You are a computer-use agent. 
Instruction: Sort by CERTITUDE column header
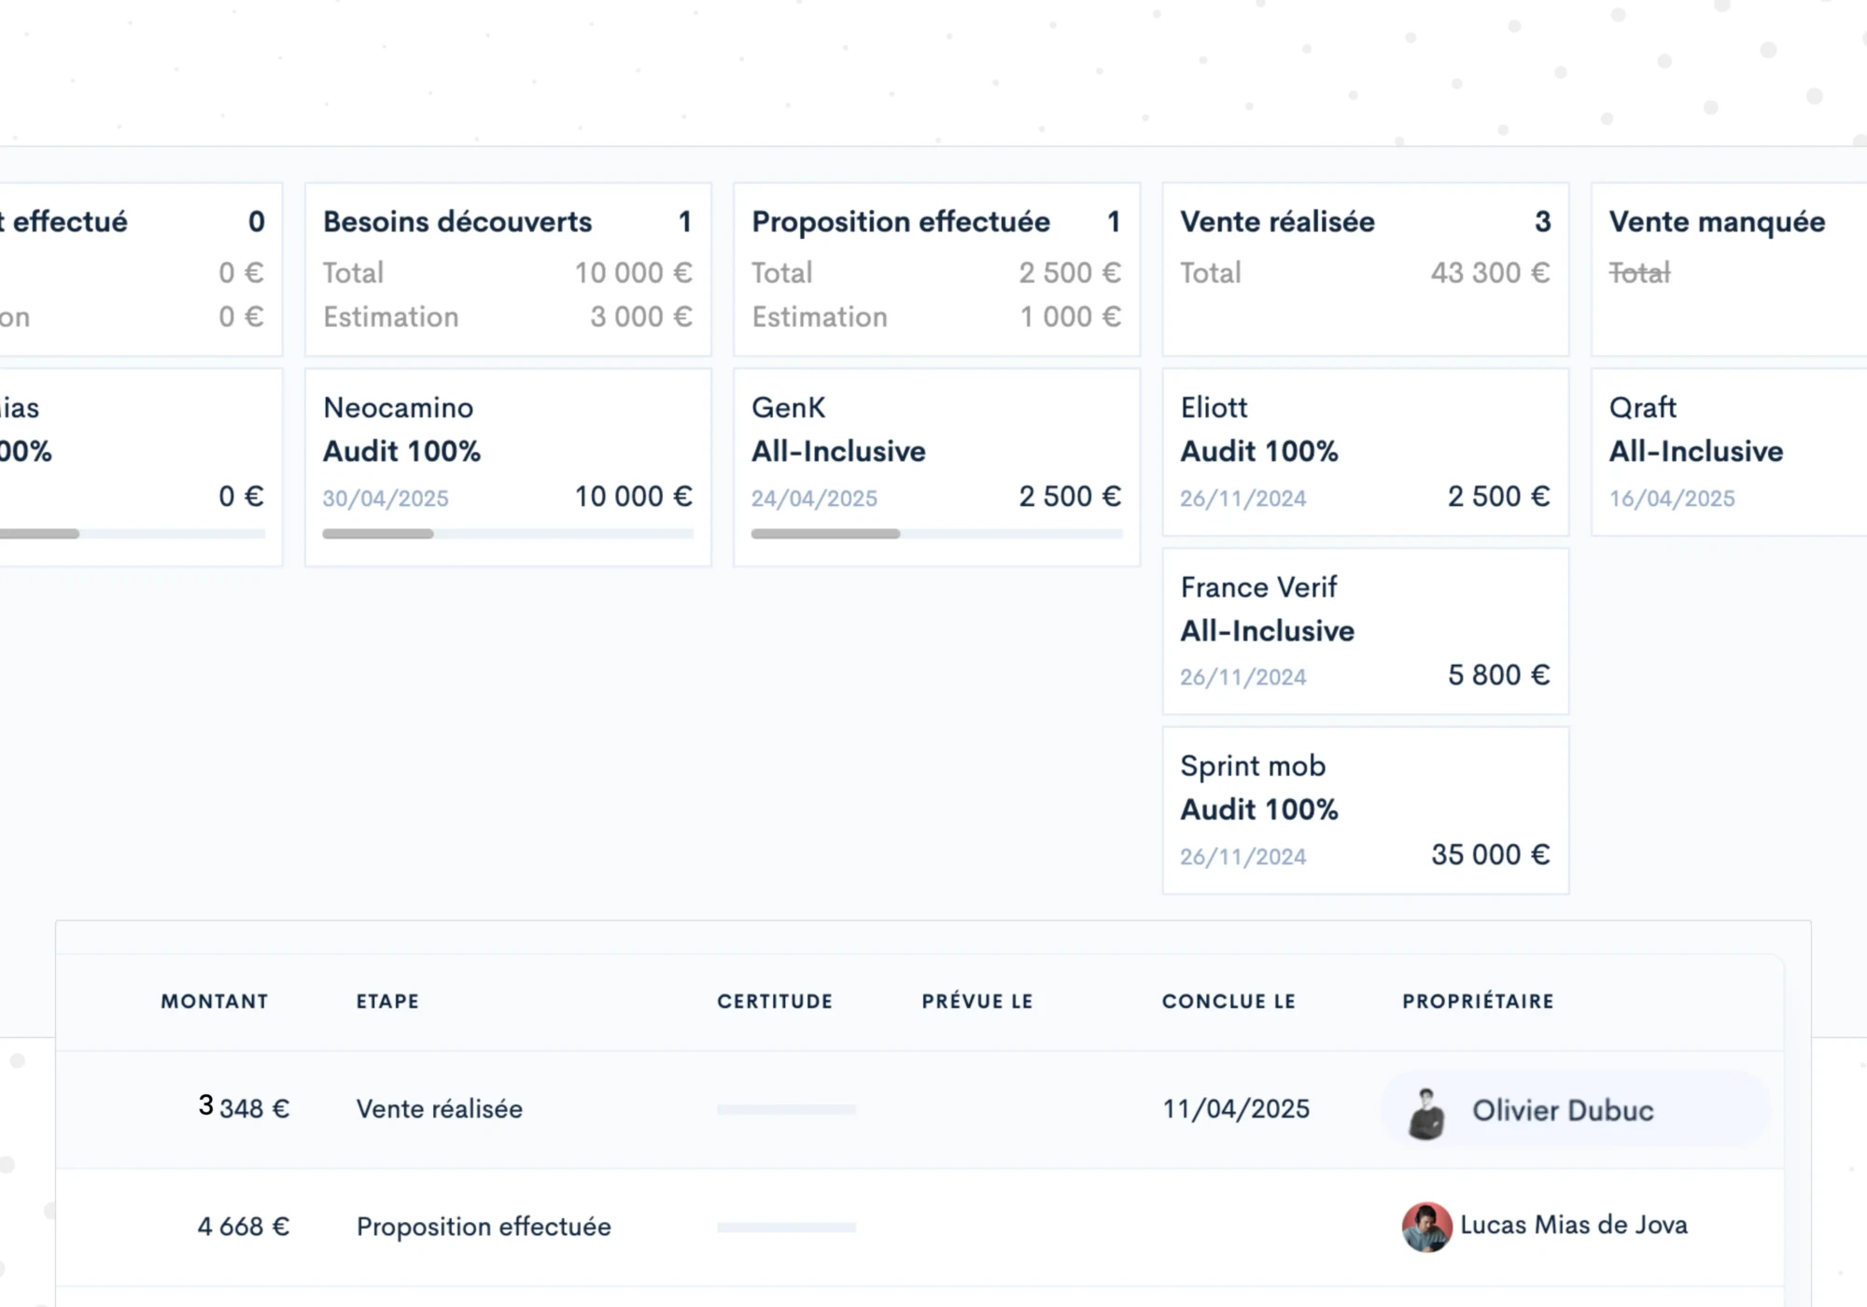pyautogui.click(x=775, y=1002)
